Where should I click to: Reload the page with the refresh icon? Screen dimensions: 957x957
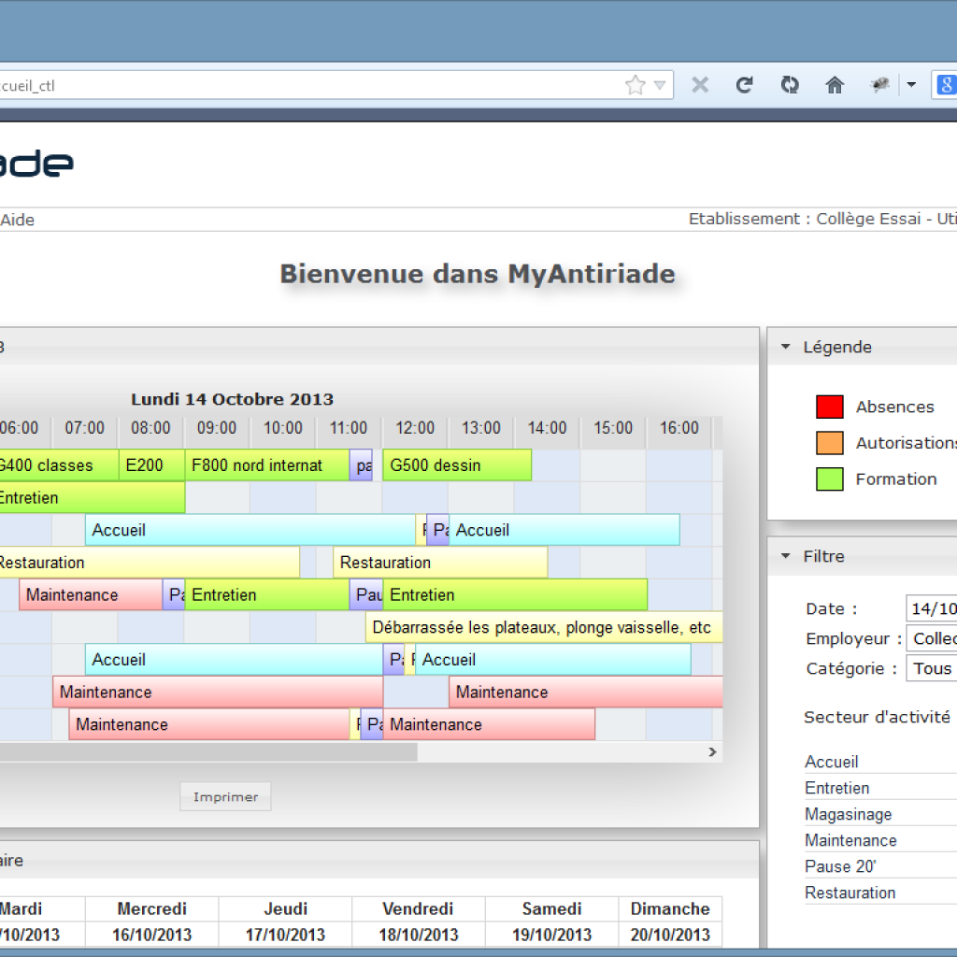coord(745,84)
